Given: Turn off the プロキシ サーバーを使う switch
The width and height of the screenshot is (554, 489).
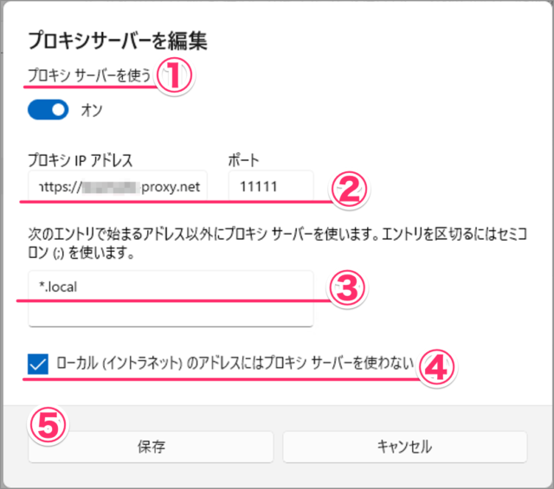Looking at the screenshot, I should click(x=48, y=110).
